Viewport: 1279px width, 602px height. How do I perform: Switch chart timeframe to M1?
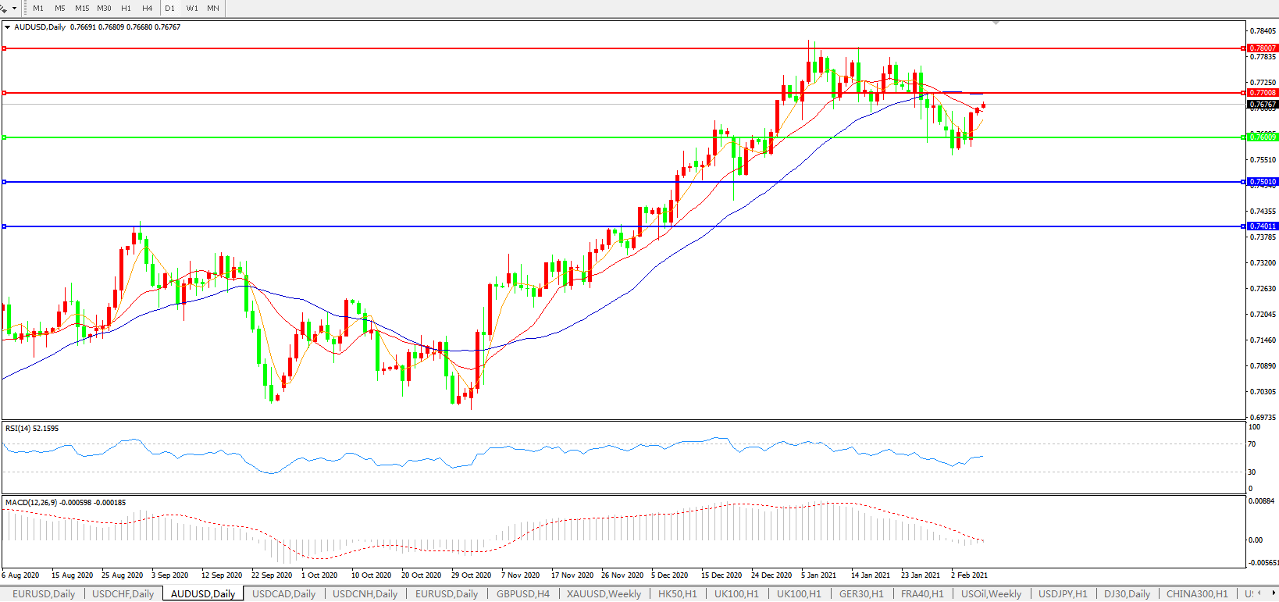pos(38,8)
